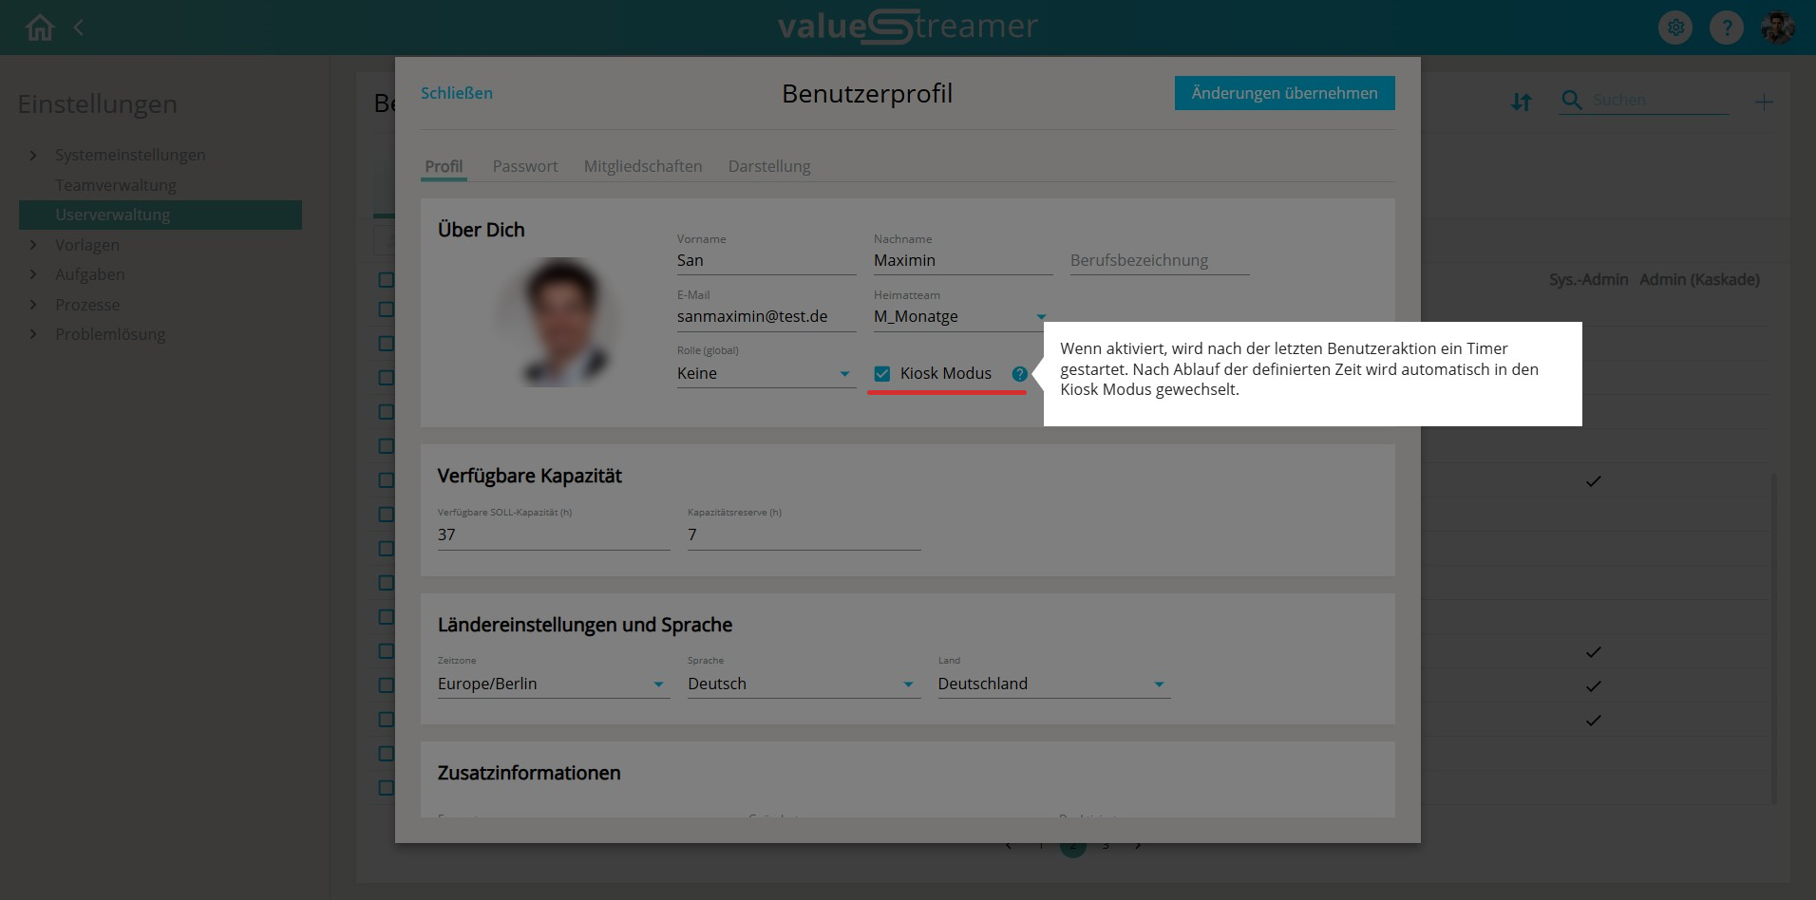Uncheck the Kiosk Modus checkbox
Screen dimensions: 1816x900
[x=882, y=374]
